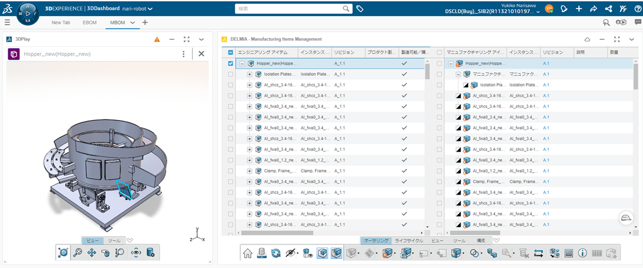The height and width of the screenshot is (268, 643).
Task: Add a new dashboard tab with plus
Action: click(145, 23)
